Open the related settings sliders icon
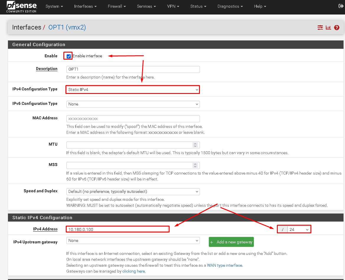The height and width of the screenshot is (280, 345). pos(320,27)
